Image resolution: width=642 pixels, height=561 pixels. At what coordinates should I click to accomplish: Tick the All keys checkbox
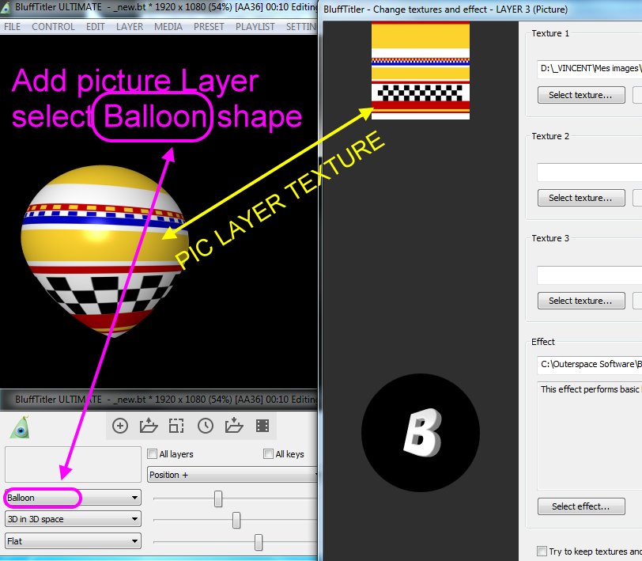point(269,454)
